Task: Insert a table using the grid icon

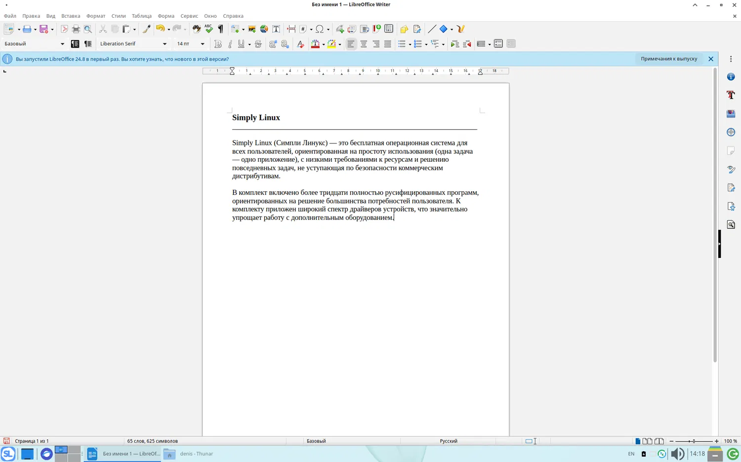Action: pyautogui.click(x=235, y=29)
